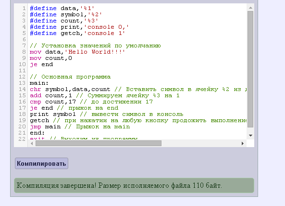Click line 'mov count,0'

pos(51,58)
